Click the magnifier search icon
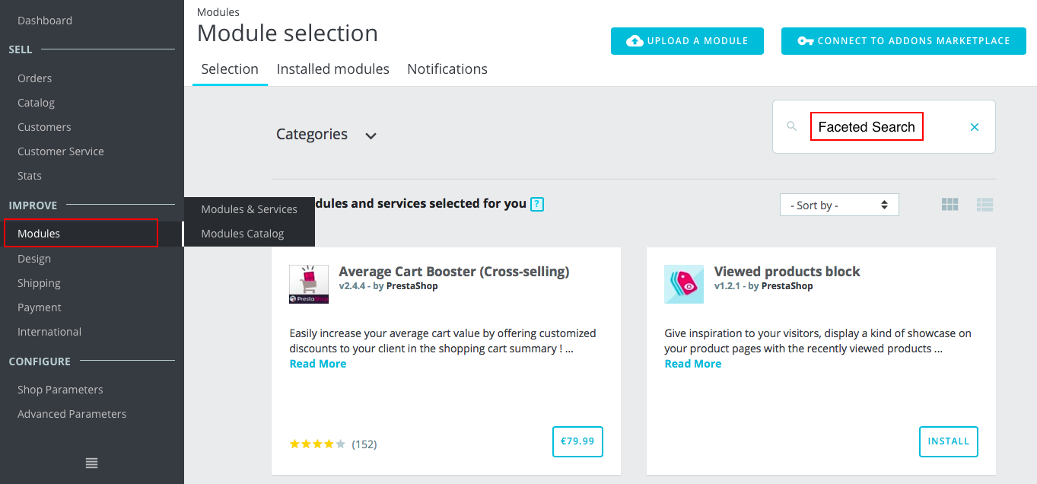 [792, 126]
